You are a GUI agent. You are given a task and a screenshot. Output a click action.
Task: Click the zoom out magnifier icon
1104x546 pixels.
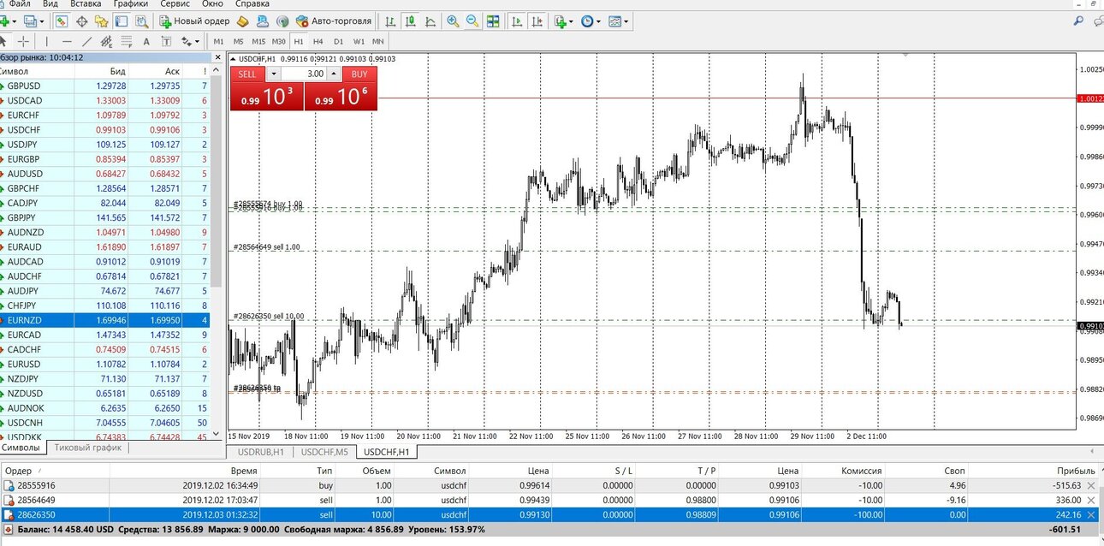[x=472, y=21]
